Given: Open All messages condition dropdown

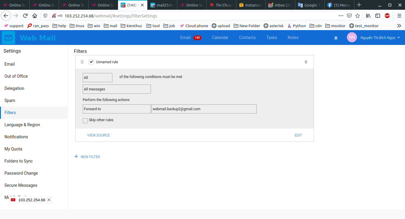Looking at the screenshot, I should coord(117,89).
